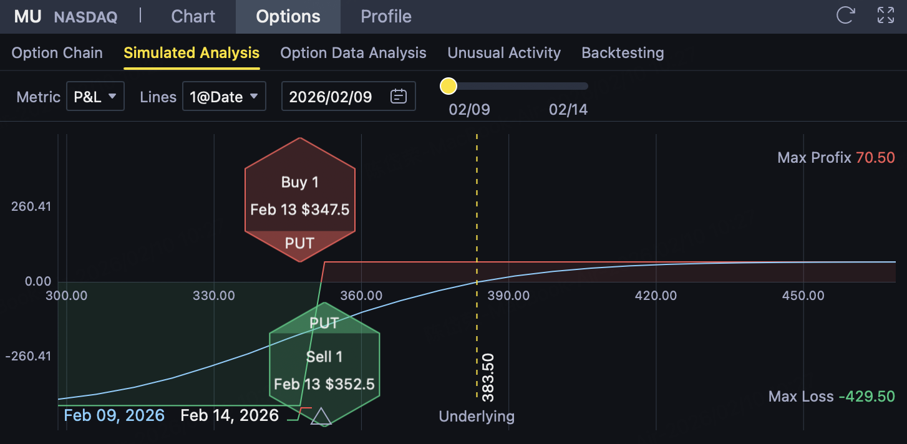This screenshot has width=907, height=444.
Task: Open the Backtesting tab
Action: [x=623, y=53]
